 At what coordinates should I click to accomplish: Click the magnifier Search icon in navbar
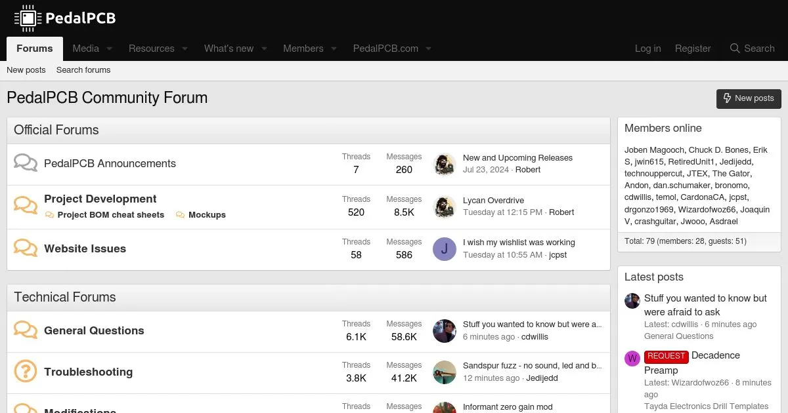(735, 49)
